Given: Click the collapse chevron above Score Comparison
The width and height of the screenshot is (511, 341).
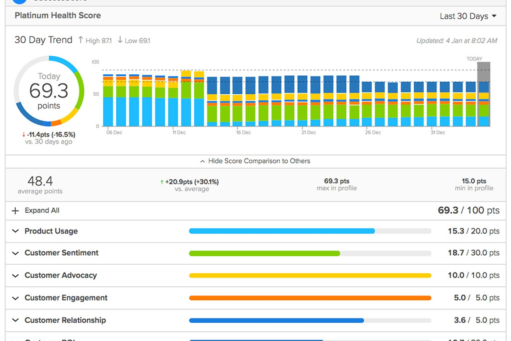Looking at the screenshot, I should click(x=202, y=161).
